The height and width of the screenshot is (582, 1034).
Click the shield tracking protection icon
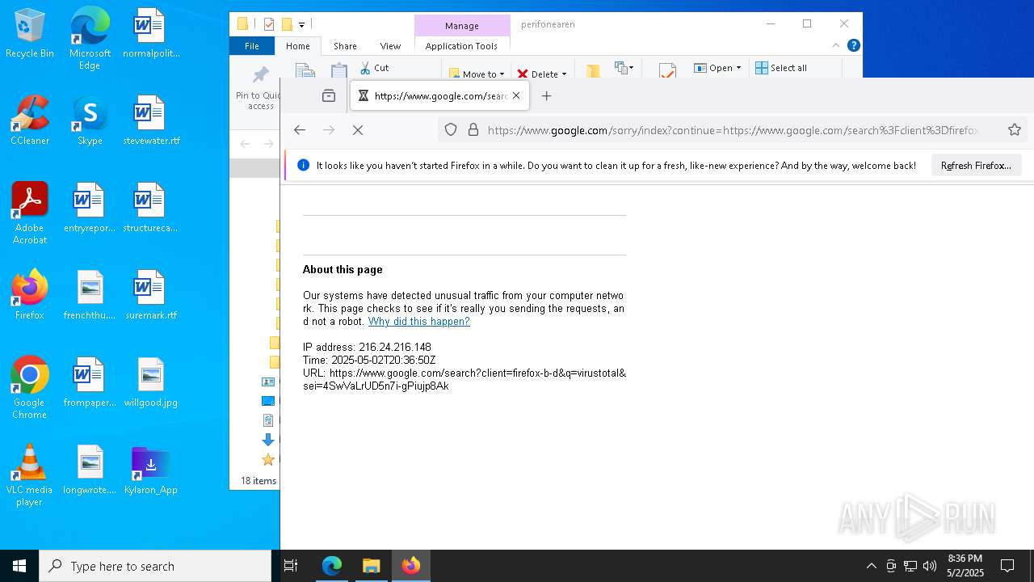pyautogui.click(x=451, y=129)
